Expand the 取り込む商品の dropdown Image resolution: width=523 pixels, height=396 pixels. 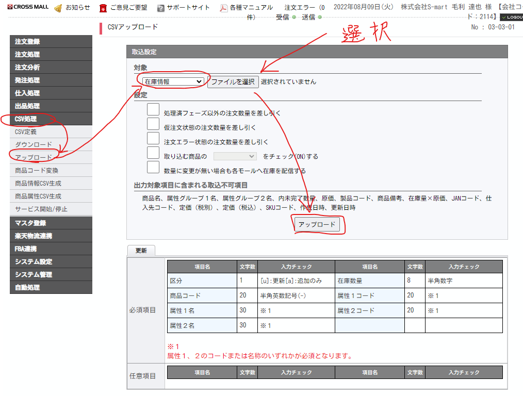(x=235, y=156)
